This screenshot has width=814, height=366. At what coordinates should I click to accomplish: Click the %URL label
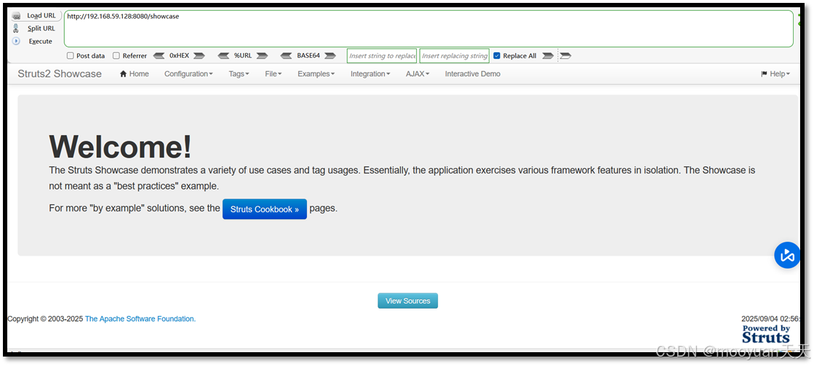click(x=243, y=55)
